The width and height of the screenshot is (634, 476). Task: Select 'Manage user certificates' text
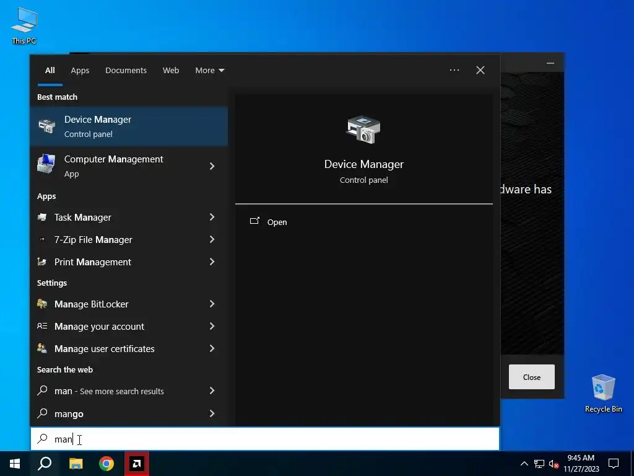pyautogui.click(x=104, y=348)
